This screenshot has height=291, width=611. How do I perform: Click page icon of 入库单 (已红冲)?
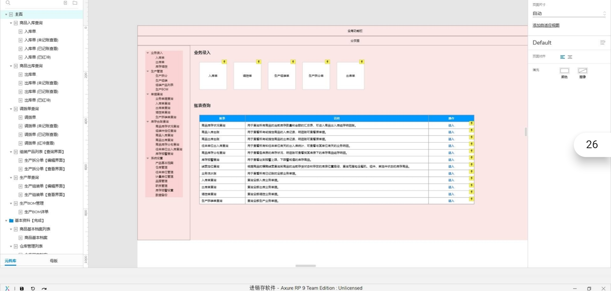21,57
